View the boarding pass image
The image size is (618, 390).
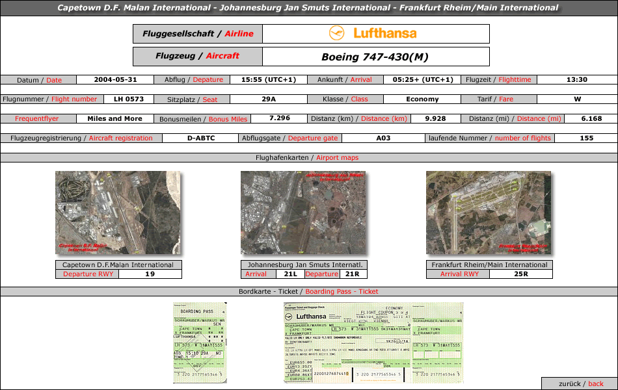(x=200, y=343)
